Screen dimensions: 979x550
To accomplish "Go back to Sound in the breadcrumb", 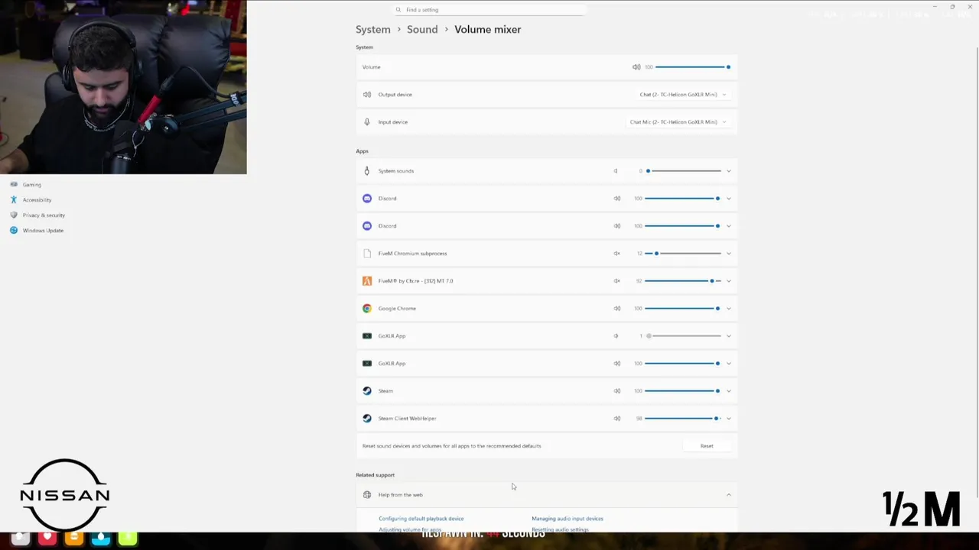I will tap(422, 29).
